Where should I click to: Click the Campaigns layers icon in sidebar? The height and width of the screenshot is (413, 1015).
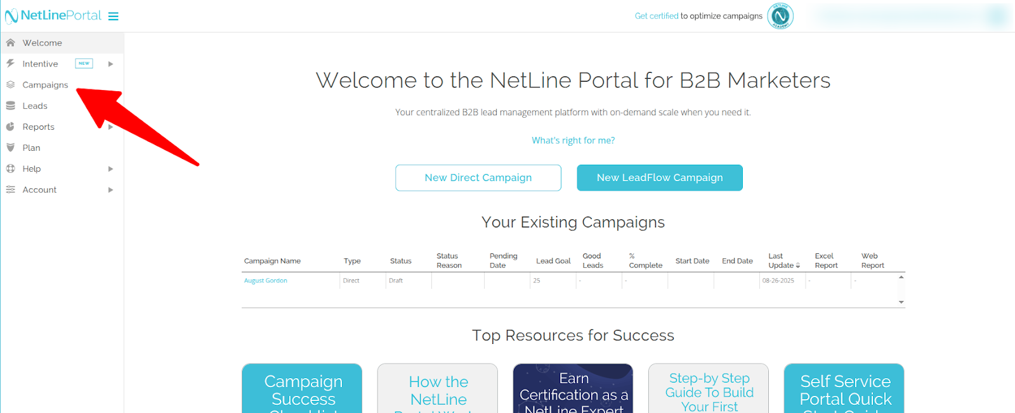tap(10, 84)
